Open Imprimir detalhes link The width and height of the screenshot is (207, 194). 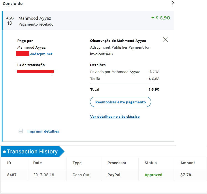pos(43,131)
